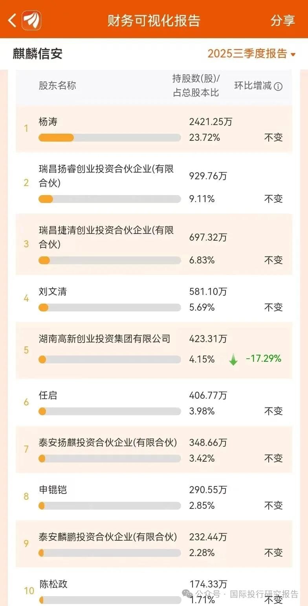Tap the 持股数(股)/占总股本比 column header

pos(196,85)
